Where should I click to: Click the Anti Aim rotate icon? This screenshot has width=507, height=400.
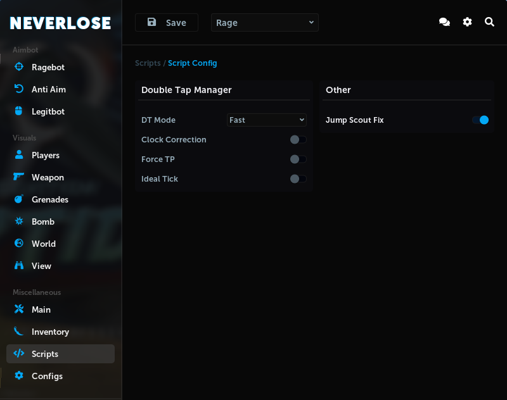point(19,89)
